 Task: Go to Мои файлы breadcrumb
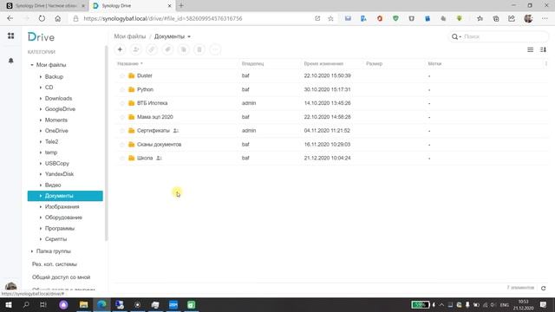(130, 36)
